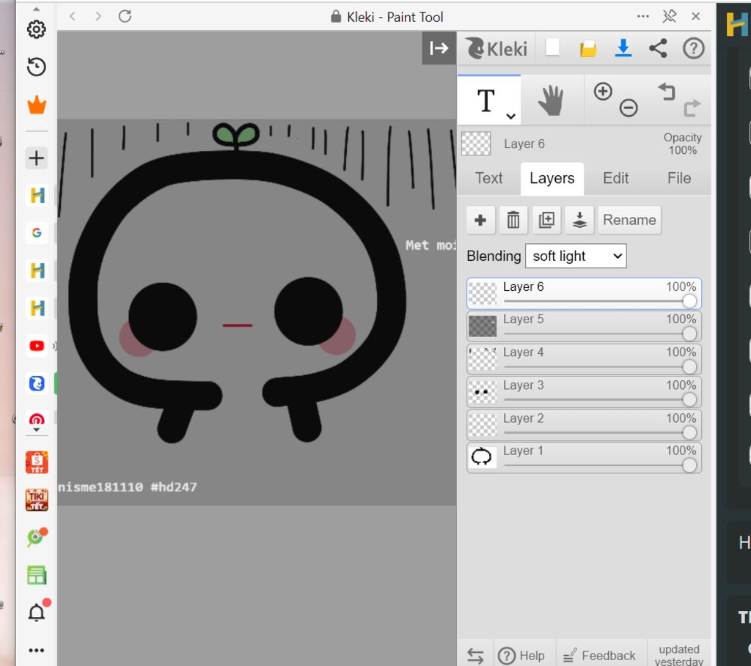The width and height of the screenshot is (751, 666).
Task: Open the sidebar notifications bell
Action: (x=37, y=613)
